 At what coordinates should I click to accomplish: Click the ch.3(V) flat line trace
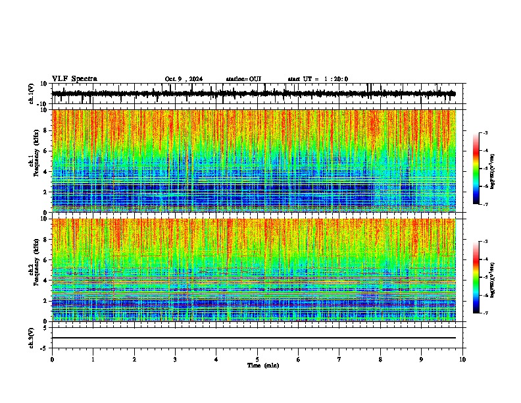[x=254, y=338]
